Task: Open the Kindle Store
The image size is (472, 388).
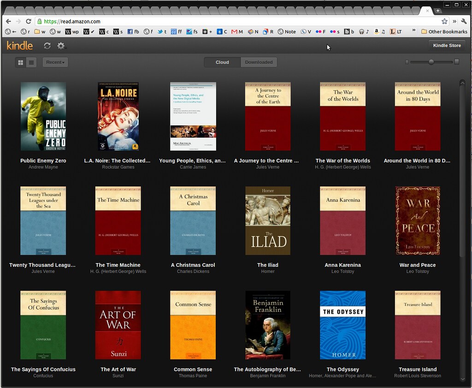Action: point(447,45)
